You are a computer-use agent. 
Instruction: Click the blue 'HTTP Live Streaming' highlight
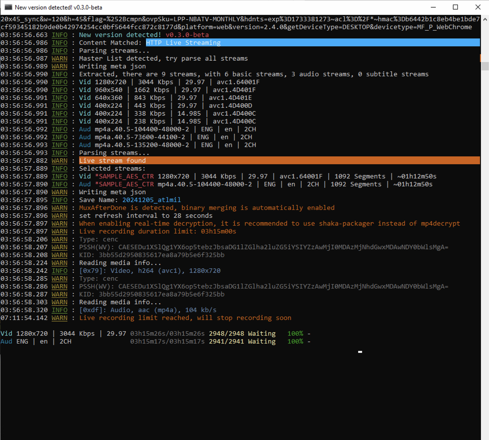click(183, 43)
